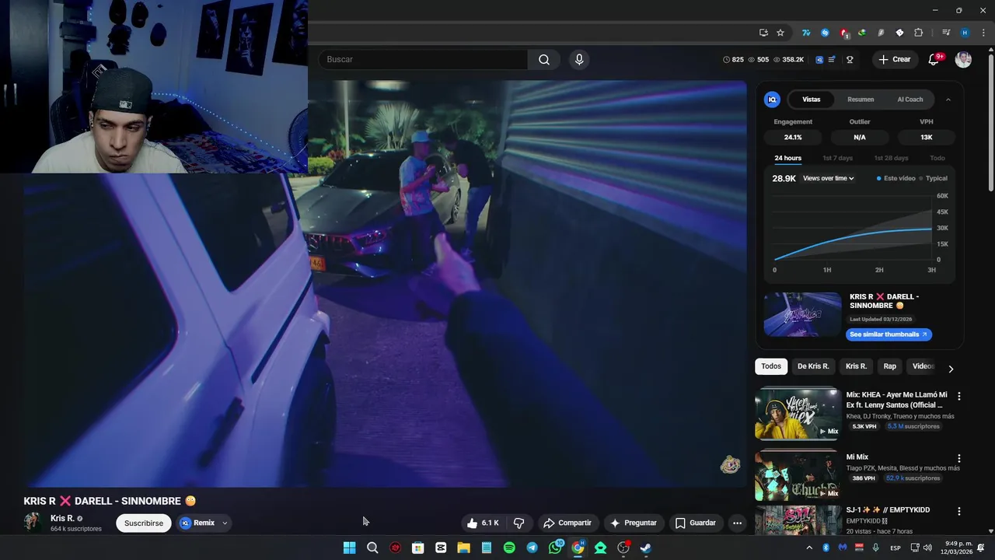Screen dimensions: 995x560
Task: Open Kris R. channel name link
Action: pyautogui.click(x=62, y=518)
